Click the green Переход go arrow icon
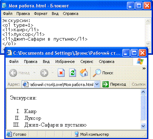Viewport: 153px width, 139px height. pyautogui.click(x=106, y=84)
